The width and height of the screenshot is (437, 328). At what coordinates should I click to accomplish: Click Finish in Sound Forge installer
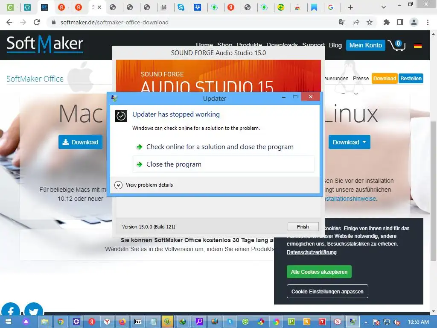click(303, 227)
